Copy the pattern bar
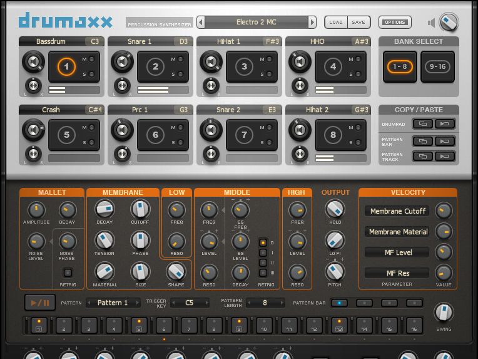This screenshot has height=359, width=478. click(x=422, y=142)
